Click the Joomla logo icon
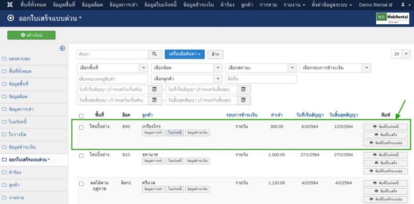The width and height of the screenshot is (414, 204). (x=11, y=5)
